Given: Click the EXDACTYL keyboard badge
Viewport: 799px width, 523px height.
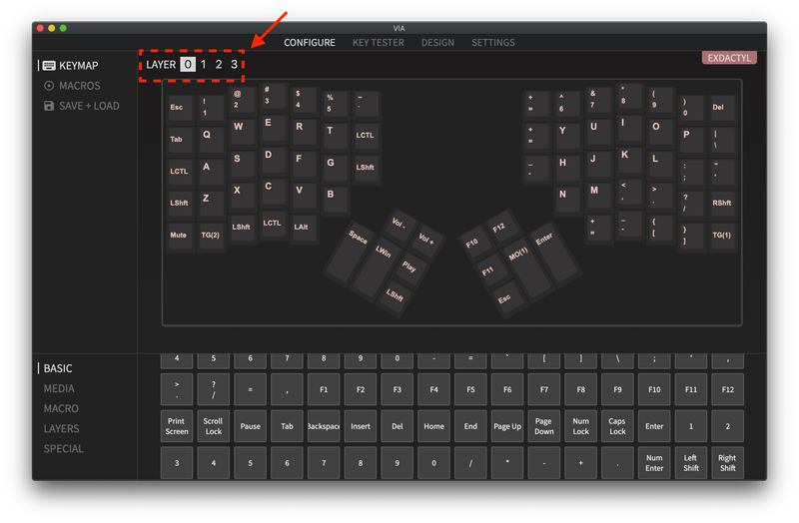Looking at the screenshot, I should [x=729, y=58].
